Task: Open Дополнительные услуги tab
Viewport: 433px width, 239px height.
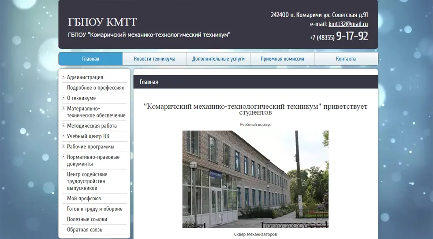Action: (218, 59)
